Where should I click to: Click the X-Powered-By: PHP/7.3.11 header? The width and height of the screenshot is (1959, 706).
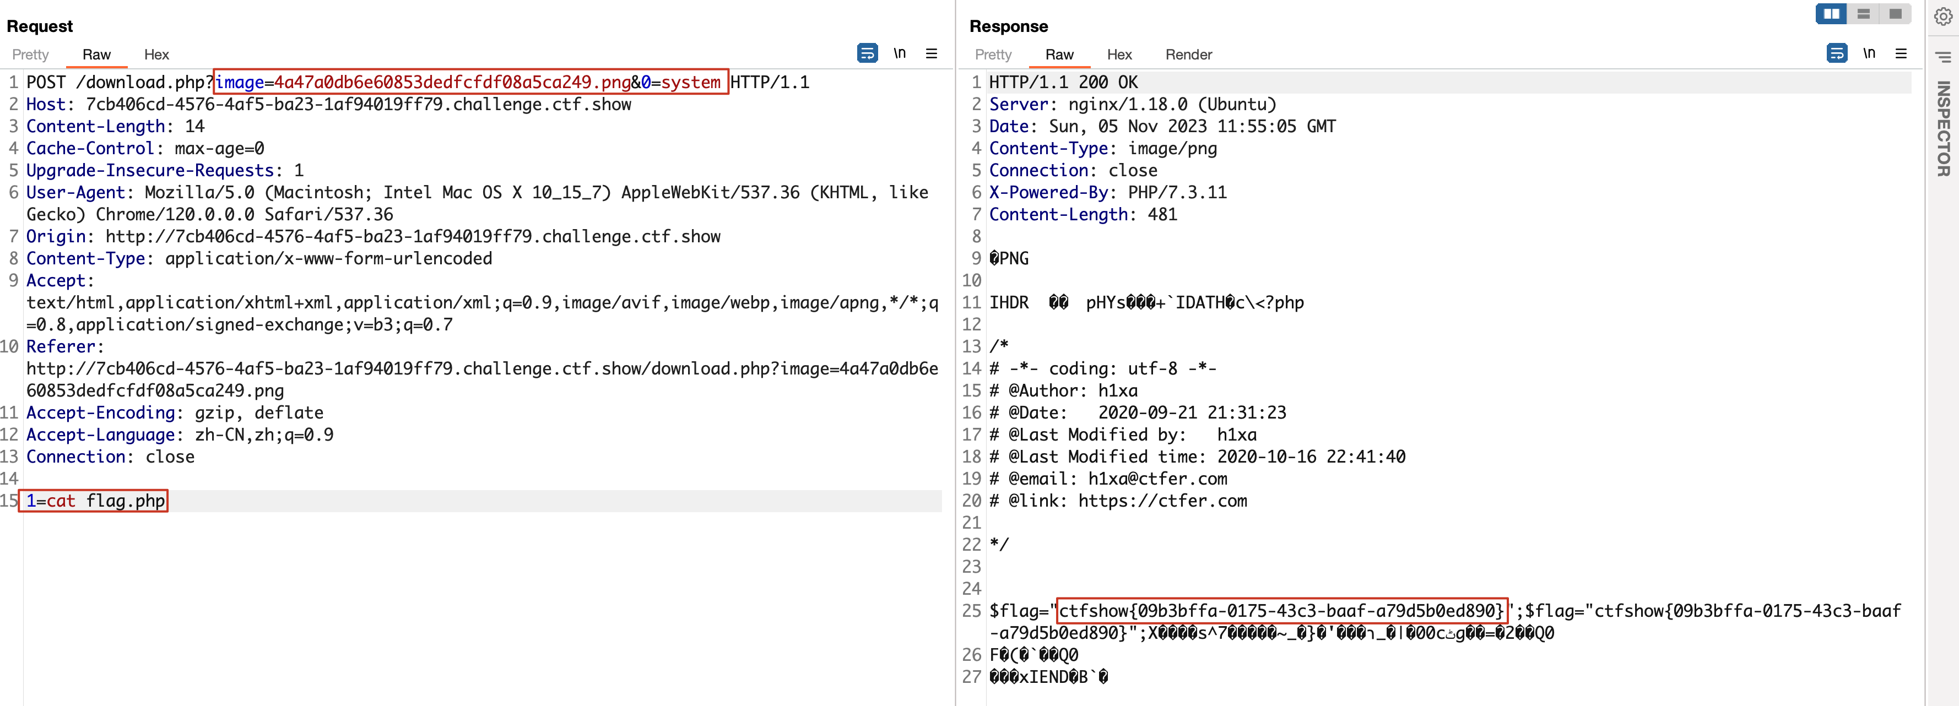1108,192
